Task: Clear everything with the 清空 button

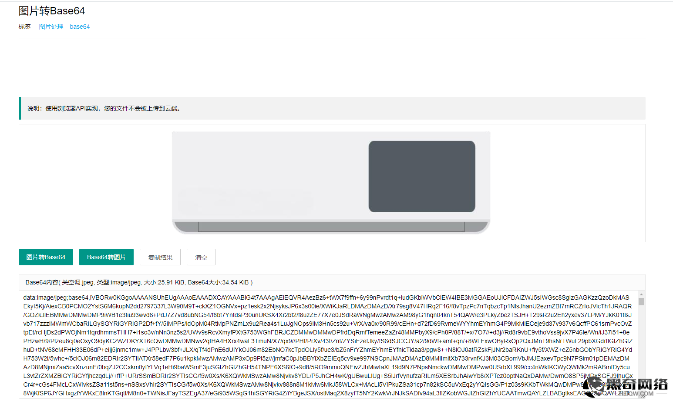Action: (x=201, y=257)
